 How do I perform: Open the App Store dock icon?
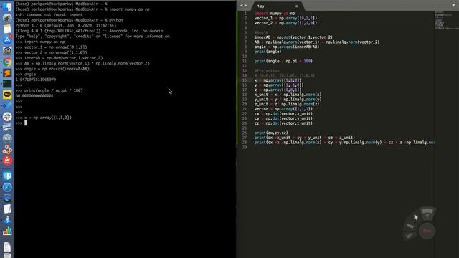coord(7,40)
